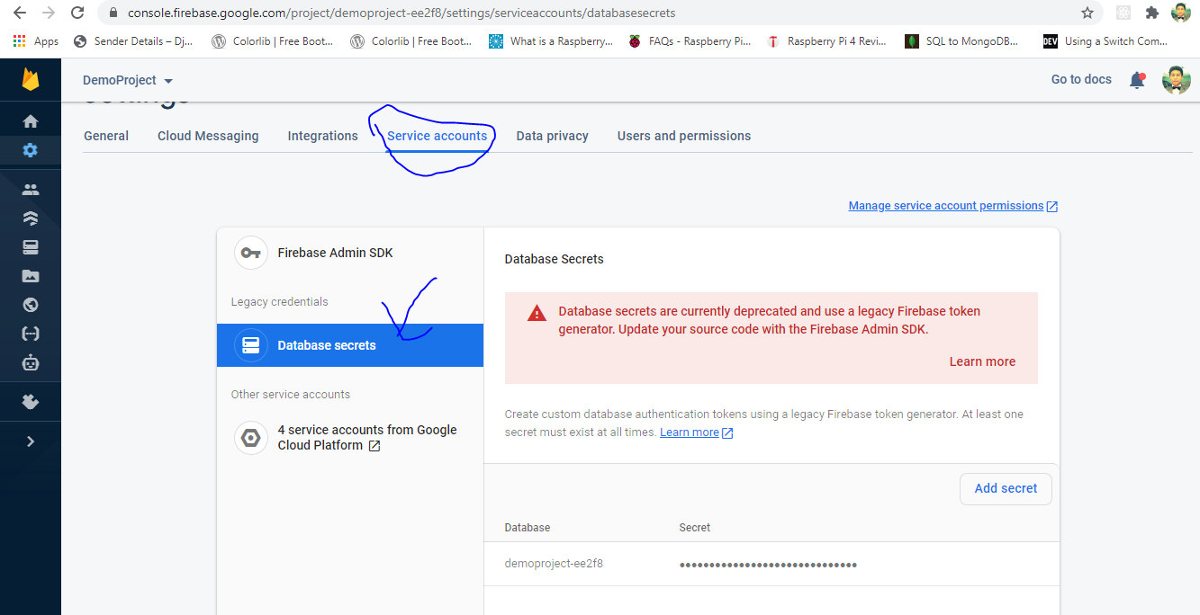Expand the DemoProject project dropdown
Image resolution: width=1200 pixels, height=615 pixels.
point(127,80)
